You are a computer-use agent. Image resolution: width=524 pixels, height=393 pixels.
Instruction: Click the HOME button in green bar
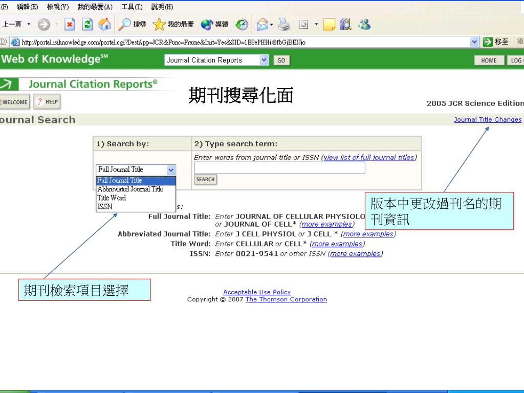(x=489, y=60)
